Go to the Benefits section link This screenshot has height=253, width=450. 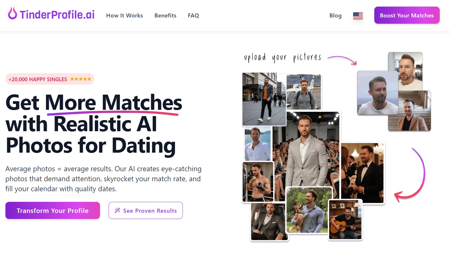[165, 15]
